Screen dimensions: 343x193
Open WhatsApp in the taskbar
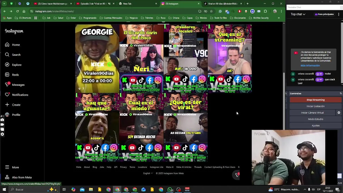coord(170,190)
